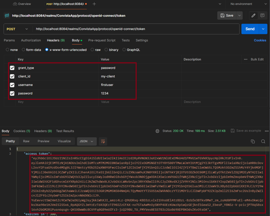Expand the Save options arrow
Screen dimensions: 270x216
click(x=240, y=16)
